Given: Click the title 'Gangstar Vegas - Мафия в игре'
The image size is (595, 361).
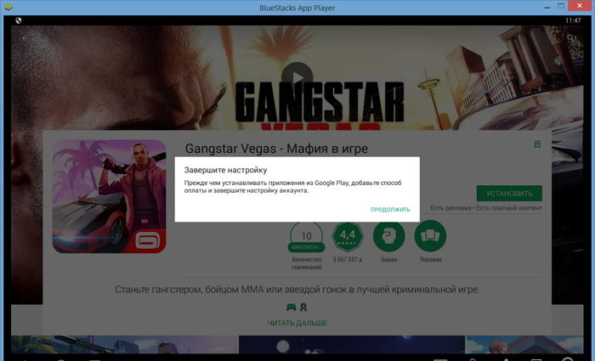Looking at the screenshot, I should tap(276, 149).
